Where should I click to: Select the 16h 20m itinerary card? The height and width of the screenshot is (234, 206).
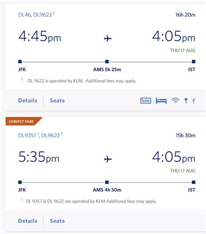pos(105,58)
